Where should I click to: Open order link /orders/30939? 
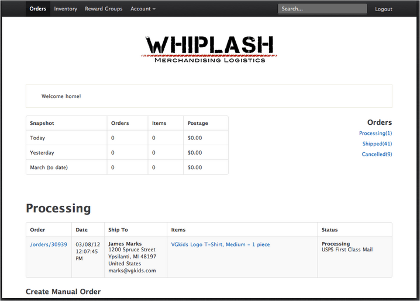49,244
